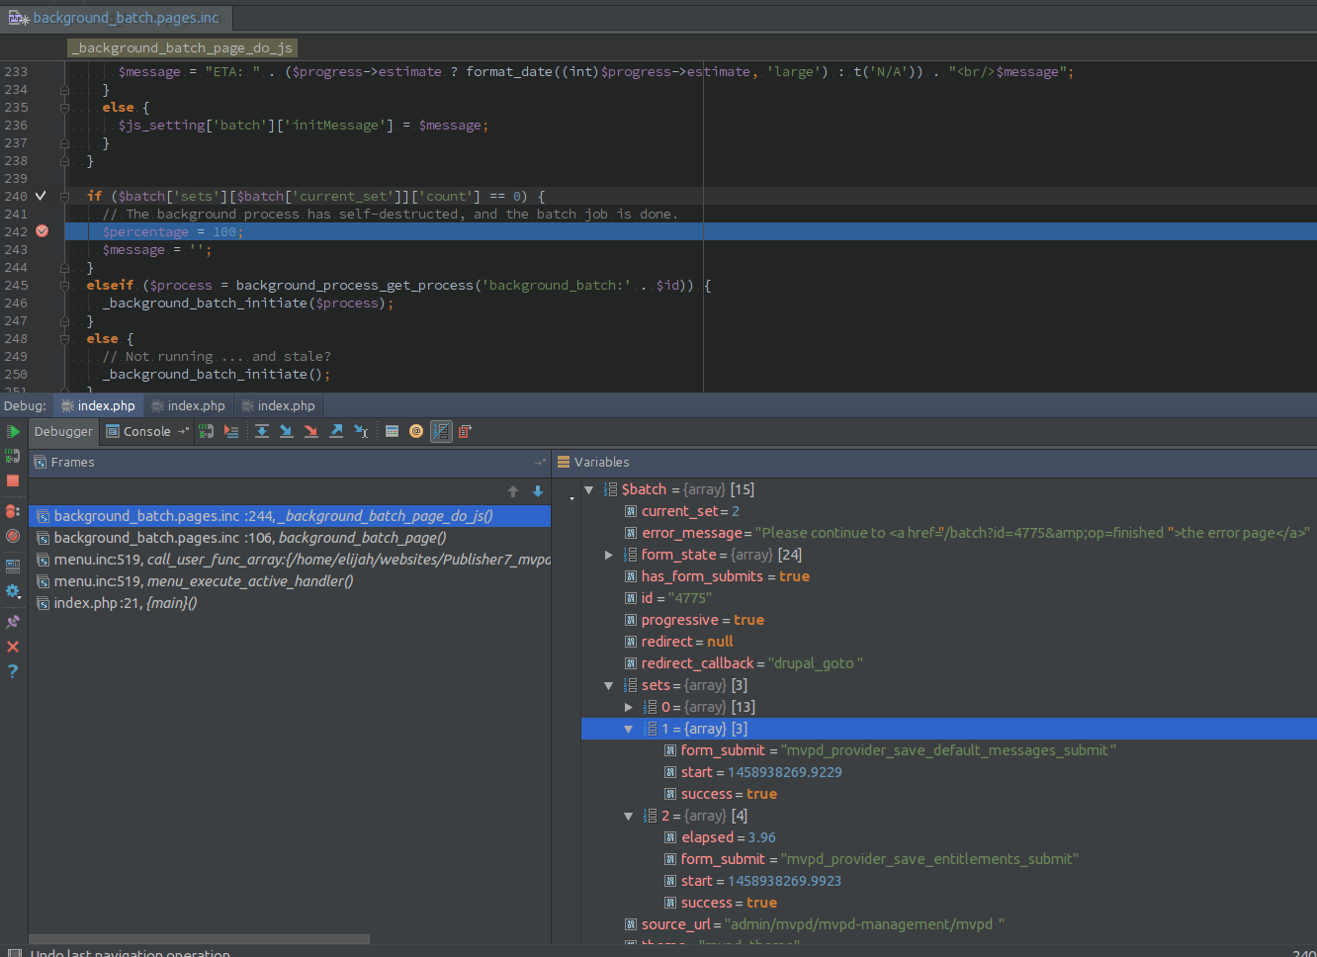Click the Step Over icon

262,431
